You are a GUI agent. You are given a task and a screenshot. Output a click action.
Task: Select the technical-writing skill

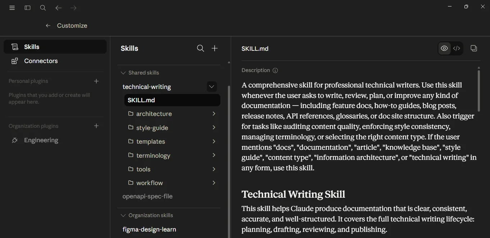[x=147, y=87]
